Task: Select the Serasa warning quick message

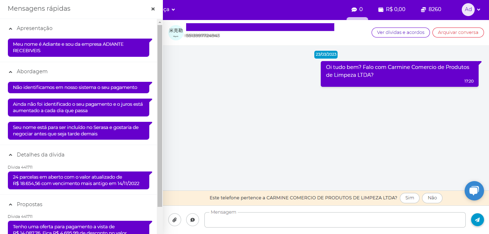Action: click(x=78, y=131)
